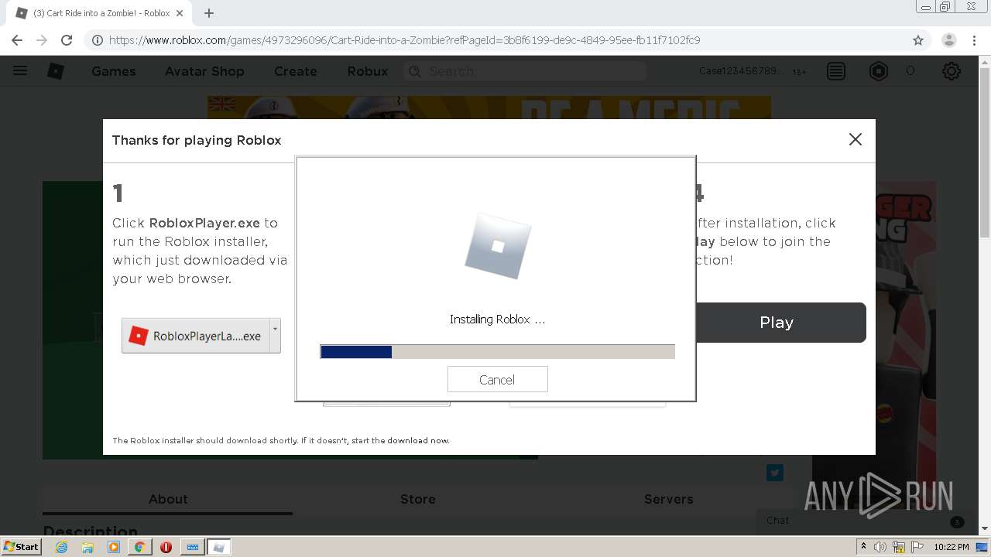This screenshot has height=557, width=991.
Task: Close the Cart Ride into a Zombie tab
Action: pyautogui.click(x=180, y=13)
